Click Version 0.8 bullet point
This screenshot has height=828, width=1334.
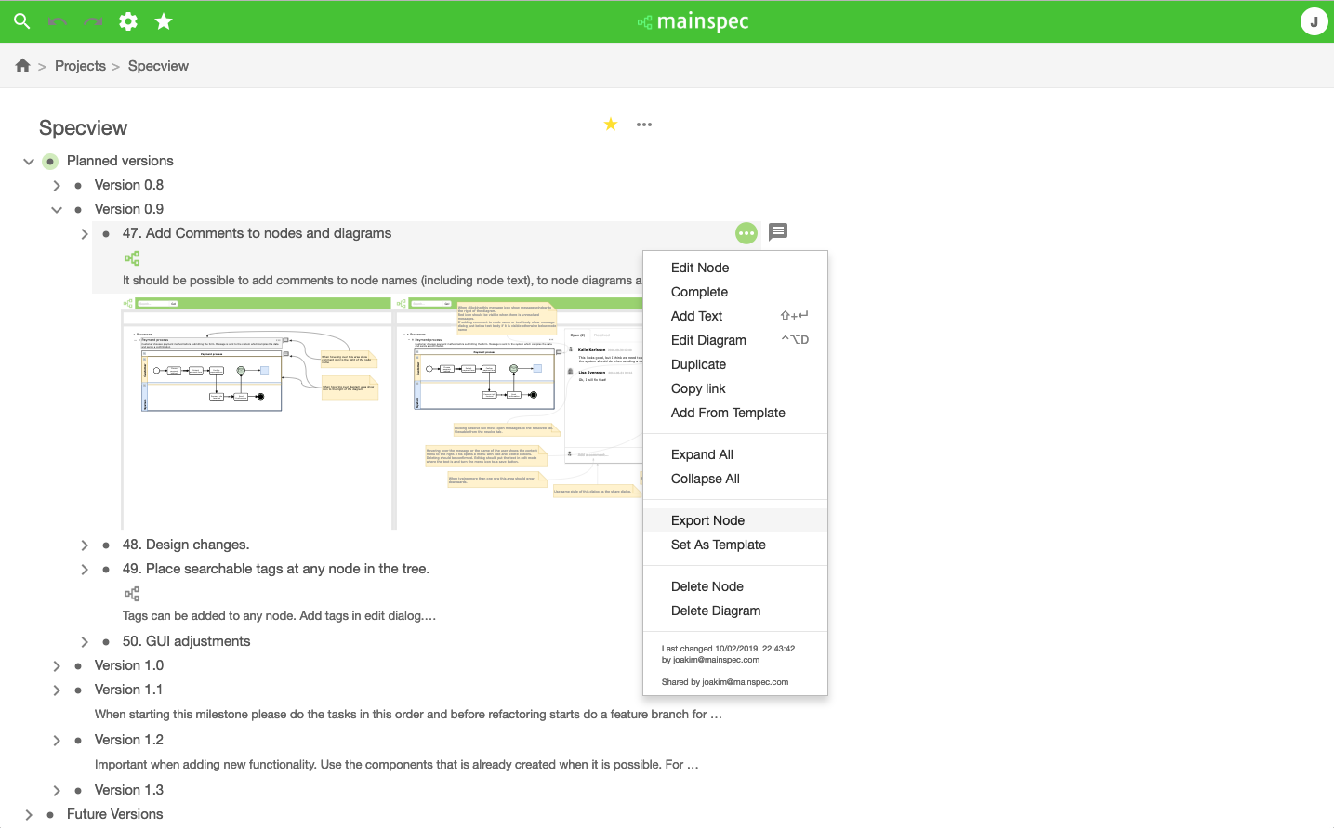point(78,186)
